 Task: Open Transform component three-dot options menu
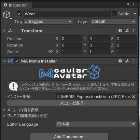click(134, 31)
